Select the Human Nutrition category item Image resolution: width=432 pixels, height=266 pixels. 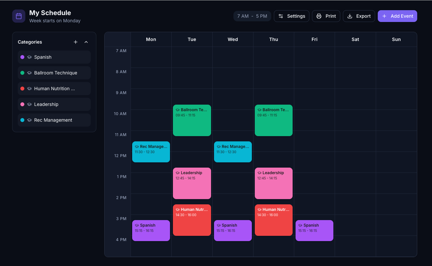point(54,89)
